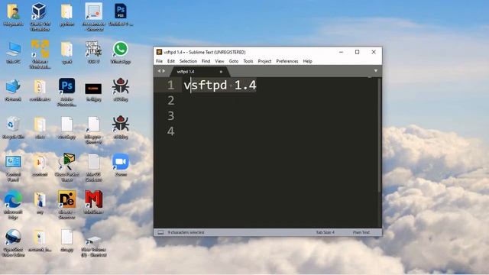Click line number 4 in the gutter
Screen dimensions: 489x275
(170, 131)
